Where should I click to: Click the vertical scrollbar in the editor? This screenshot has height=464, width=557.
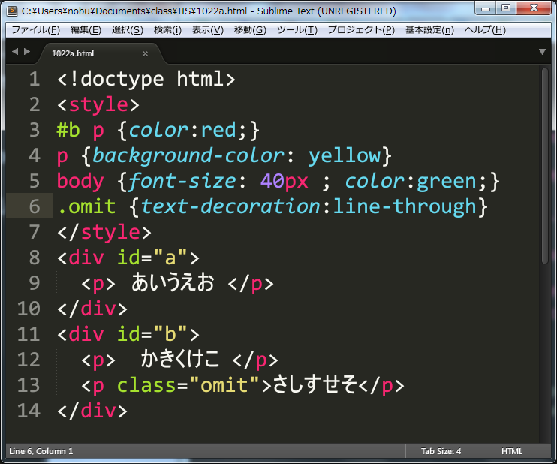[544, 165]
